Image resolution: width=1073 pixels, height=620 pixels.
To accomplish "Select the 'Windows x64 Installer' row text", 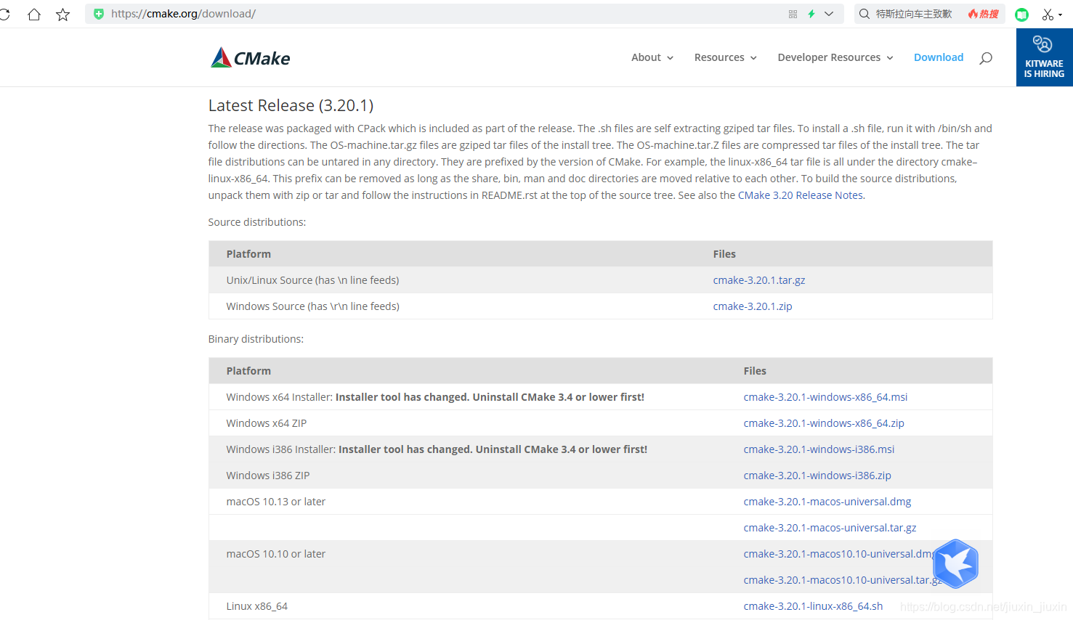I will [435, 397].
